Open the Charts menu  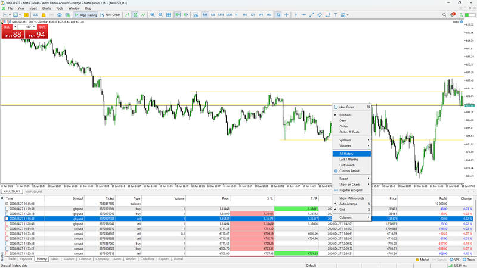pos(47,8)
